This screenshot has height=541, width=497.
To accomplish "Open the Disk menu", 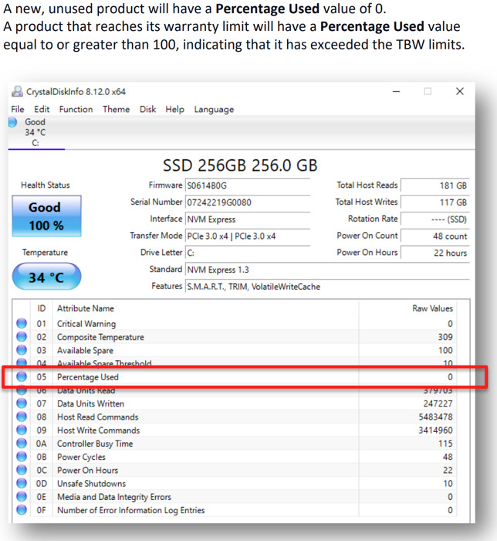I will click(147, 110).
